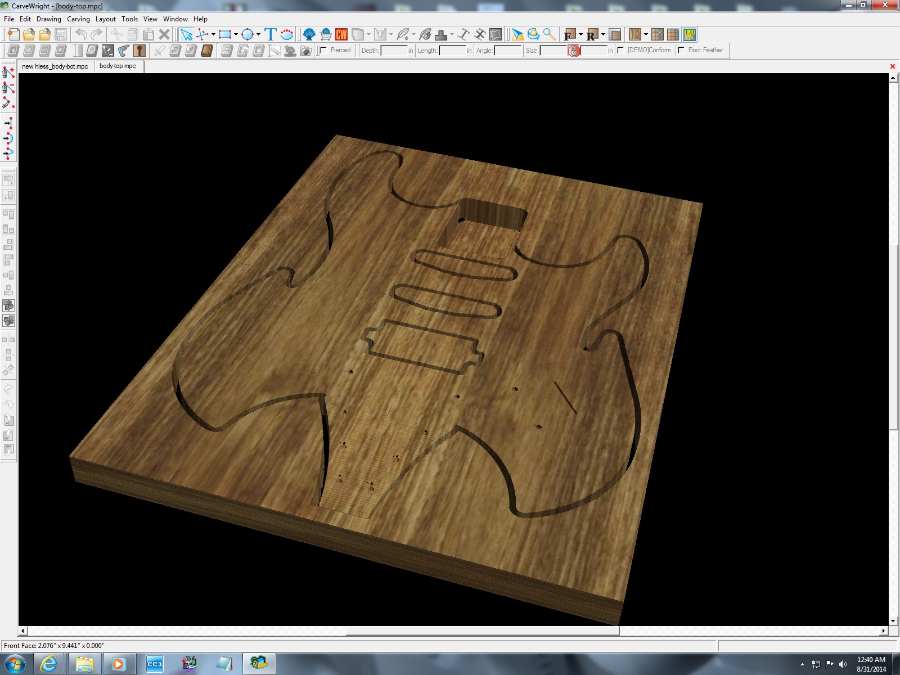Select the magnifying glass zoom tool

click(x=550, y=34)
